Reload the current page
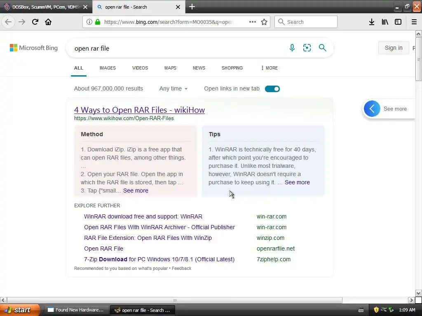Screen dimensions: 422x316 coord(35,22)
